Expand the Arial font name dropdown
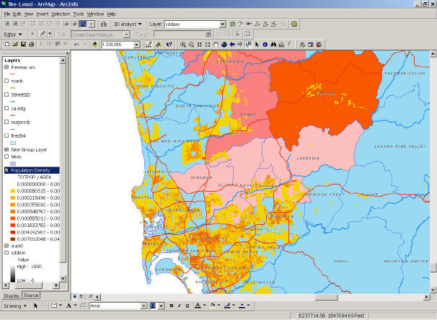This screenshot has height=320, width=437. pos(144,306)
